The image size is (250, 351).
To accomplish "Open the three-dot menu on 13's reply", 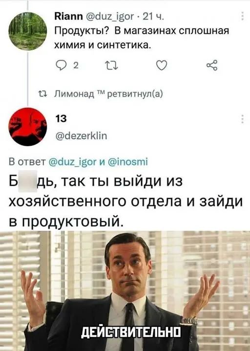I will [242, 119].
